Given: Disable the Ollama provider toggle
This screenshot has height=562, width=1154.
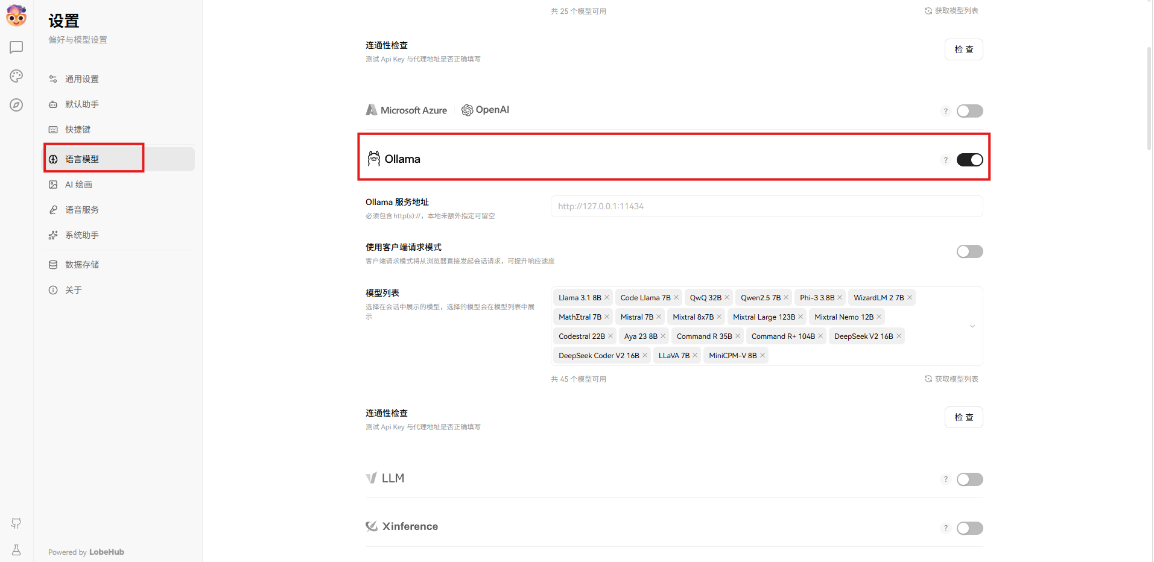Looking at the screenshot, I should [x=969, y=160].
